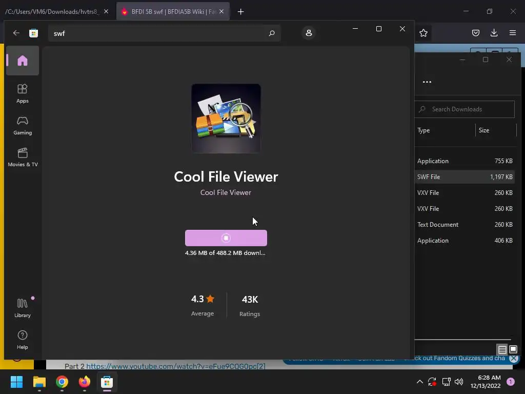Viewport: 525px width, 394px height.
Task: Open Movies & TV section
Action: point(23,157)
